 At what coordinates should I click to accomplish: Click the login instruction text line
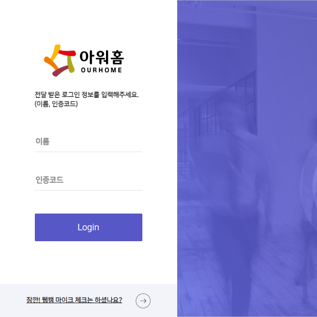coord(87,95)
